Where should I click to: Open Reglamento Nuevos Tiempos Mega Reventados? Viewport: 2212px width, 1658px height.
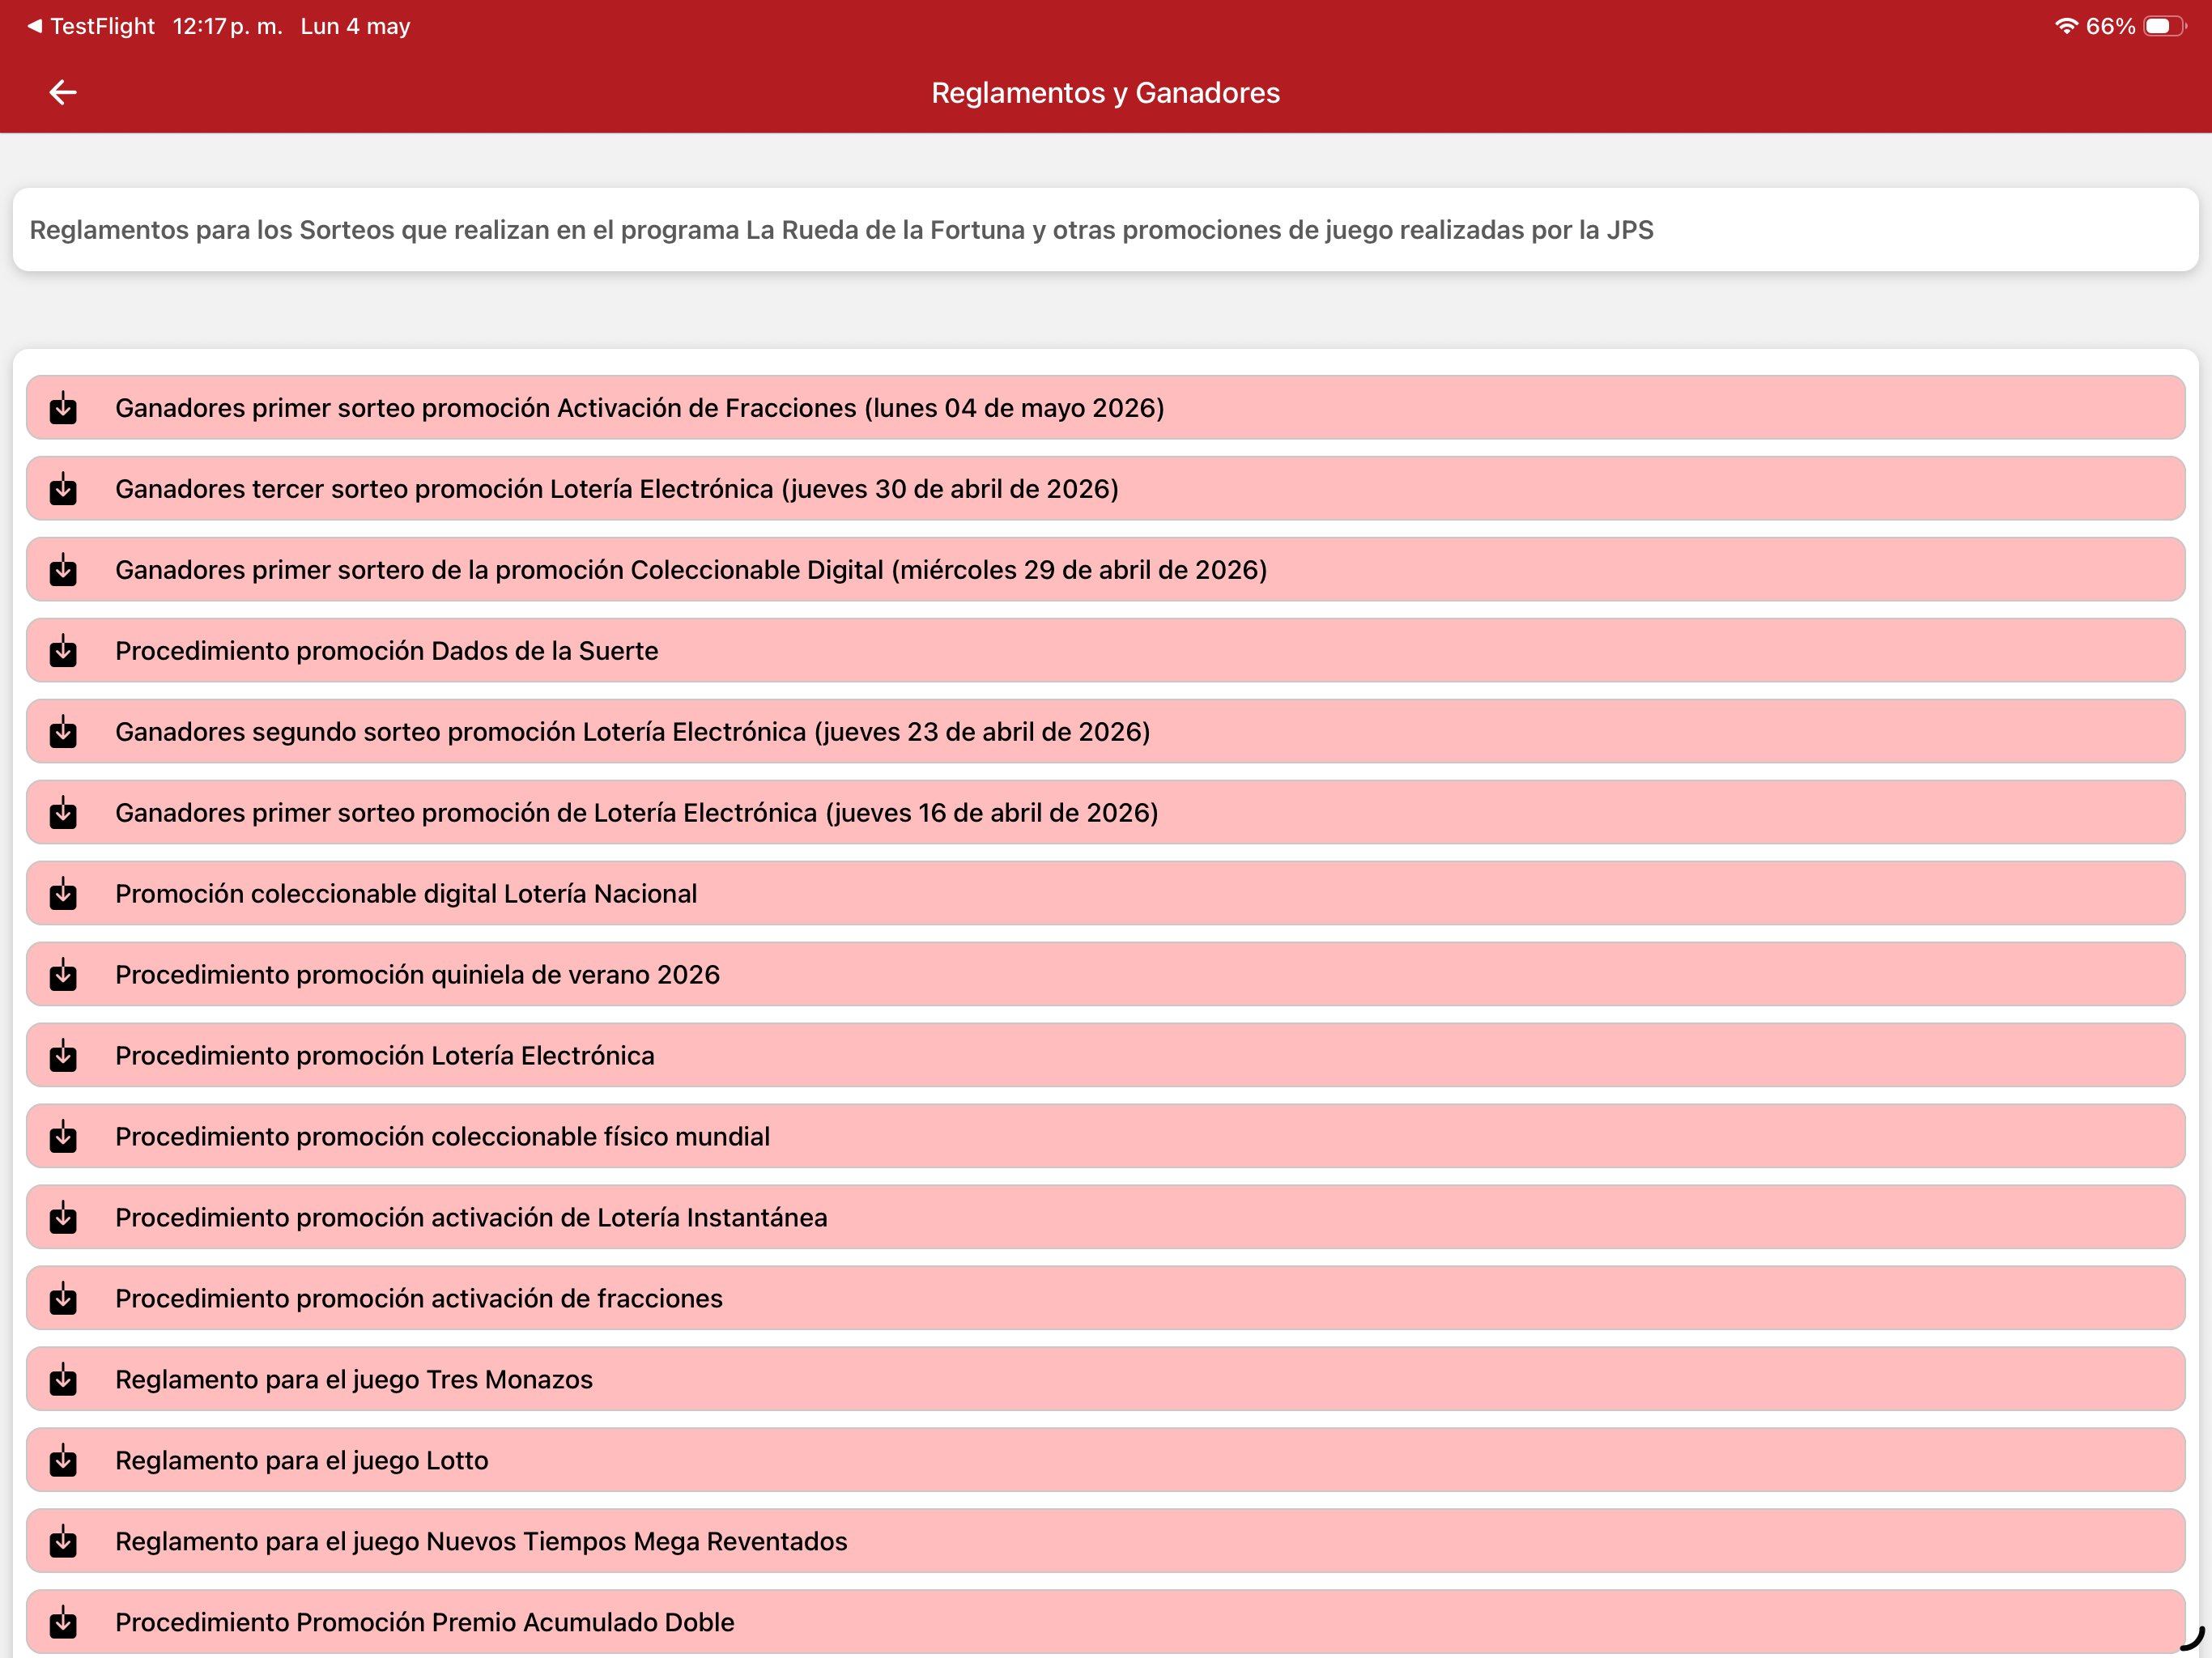(1105, 1542)
